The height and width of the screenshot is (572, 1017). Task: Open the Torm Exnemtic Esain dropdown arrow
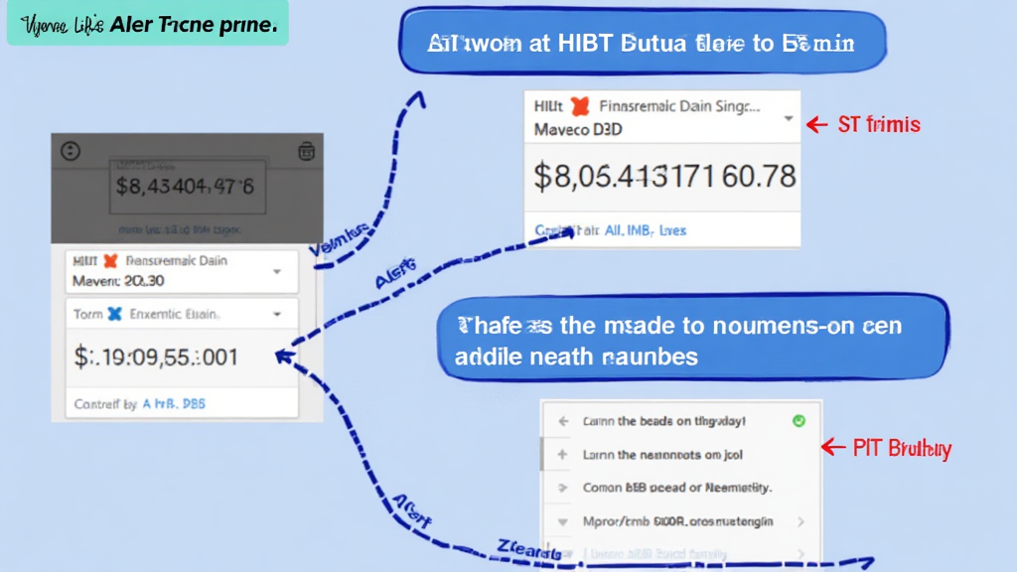point(277,314)
